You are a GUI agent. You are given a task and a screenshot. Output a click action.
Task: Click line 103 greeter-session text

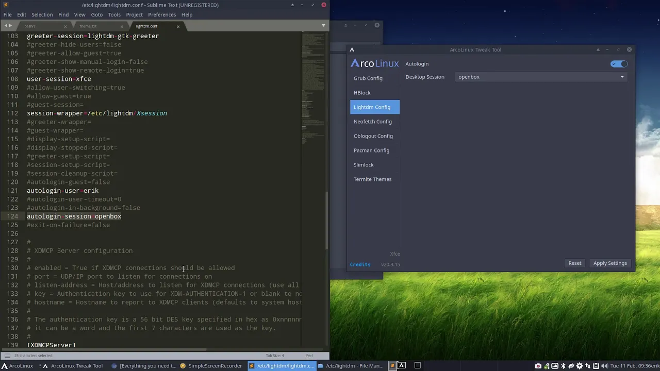(93, 36)
